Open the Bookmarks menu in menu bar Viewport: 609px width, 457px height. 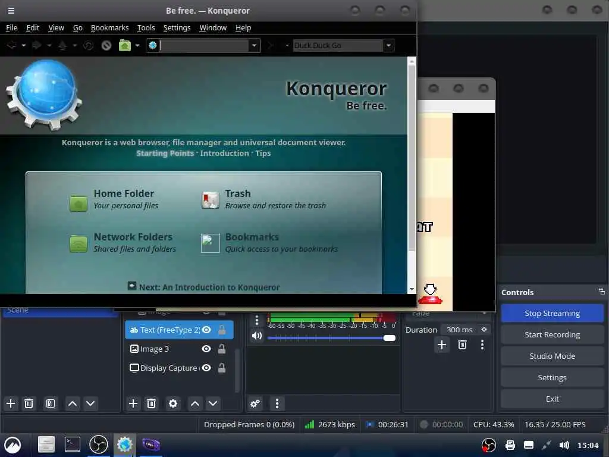(109, 27)
